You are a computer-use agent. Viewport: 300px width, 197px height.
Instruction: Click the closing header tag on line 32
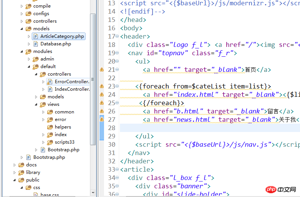coord(137,161)
